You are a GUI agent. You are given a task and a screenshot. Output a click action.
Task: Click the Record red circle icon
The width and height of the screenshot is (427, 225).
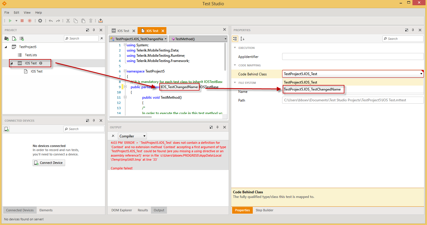coord(30,21)
